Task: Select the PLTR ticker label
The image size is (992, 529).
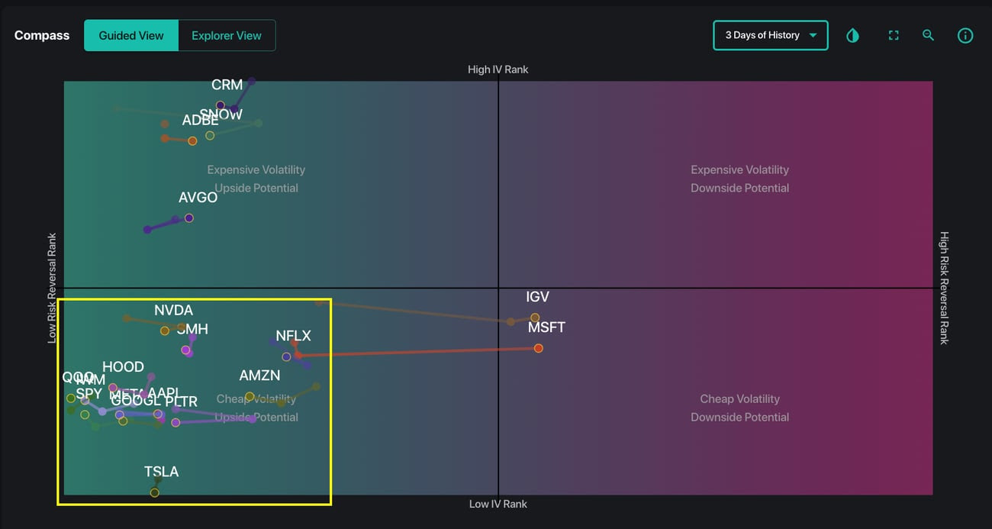Action: [181, 402]
